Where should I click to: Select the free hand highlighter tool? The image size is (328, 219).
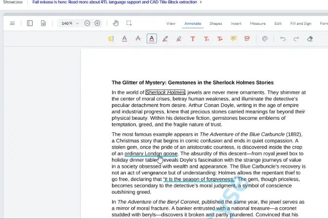tap(179, 38)
